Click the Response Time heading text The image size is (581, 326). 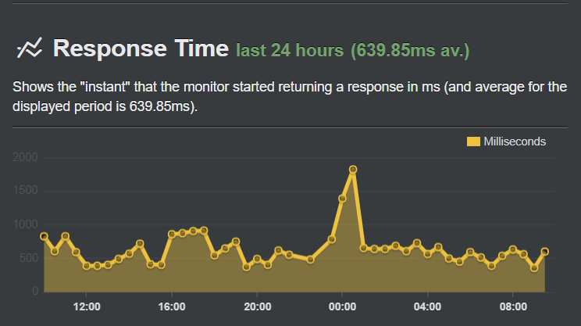coord(141,48)
